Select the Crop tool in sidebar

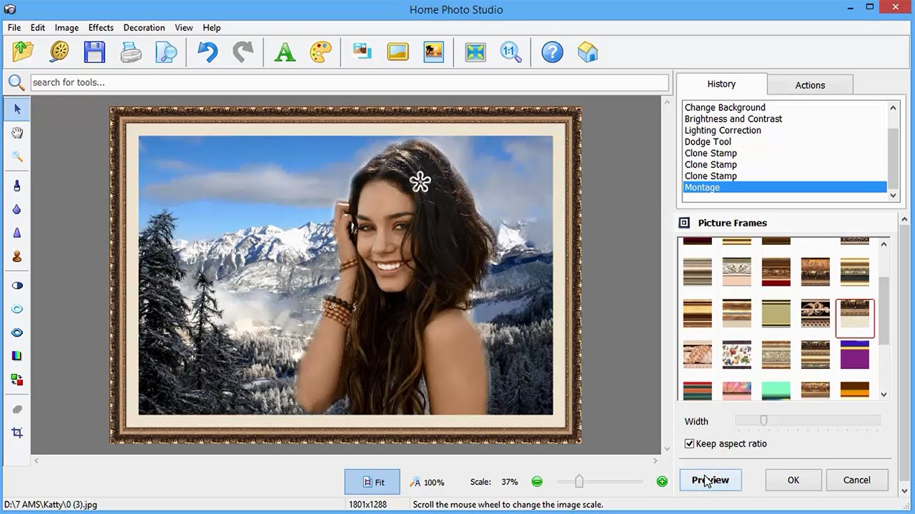point(17,433)
